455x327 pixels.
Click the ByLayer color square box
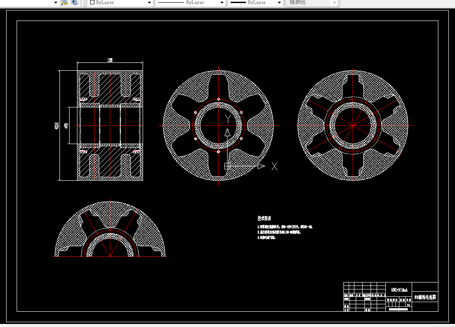[92, 2]
